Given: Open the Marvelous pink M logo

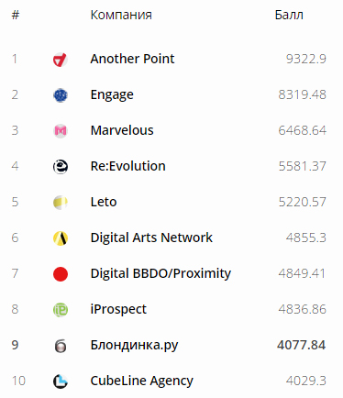Looking at the screenshot, I should pyautogui.click(x=61, y=131).
